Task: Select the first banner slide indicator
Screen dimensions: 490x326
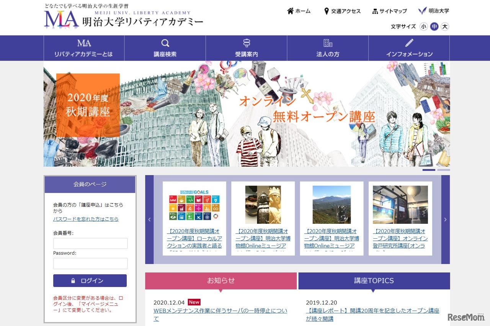Action: 429,170
